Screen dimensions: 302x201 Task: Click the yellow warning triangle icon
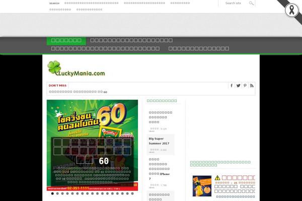point(217,177)
